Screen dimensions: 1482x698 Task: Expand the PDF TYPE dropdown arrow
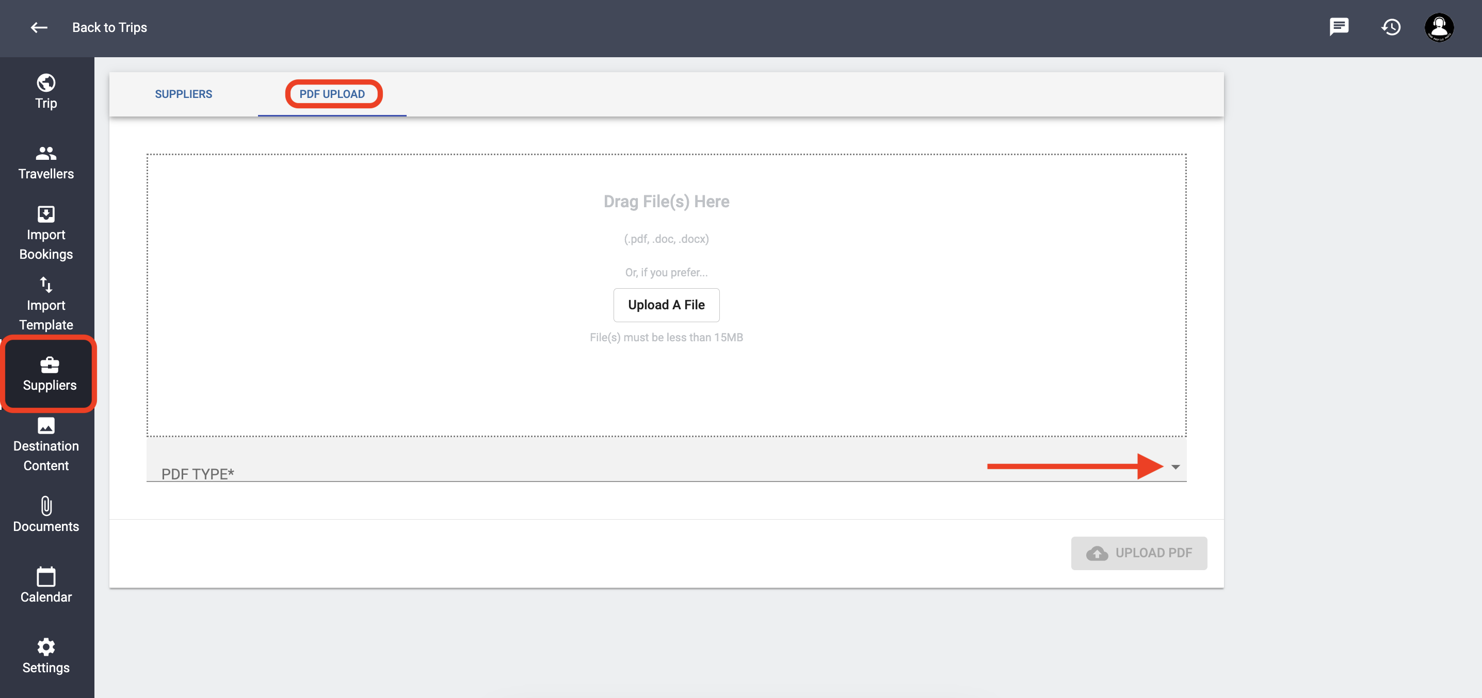[x=1175, y=467]
